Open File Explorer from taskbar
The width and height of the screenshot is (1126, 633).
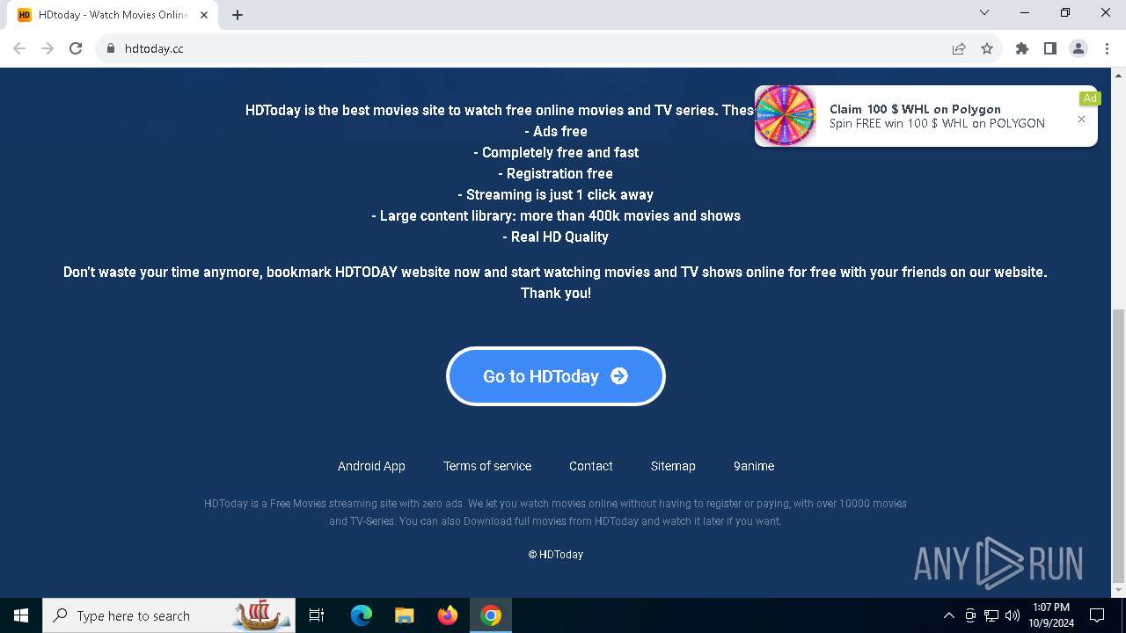(405, 615)
